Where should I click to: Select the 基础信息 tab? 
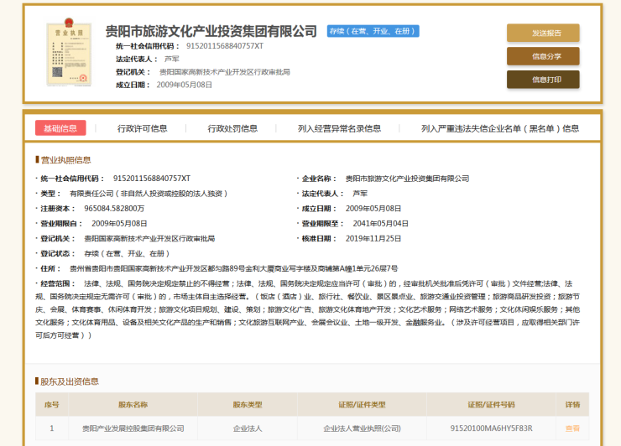(x=60, y=127)
